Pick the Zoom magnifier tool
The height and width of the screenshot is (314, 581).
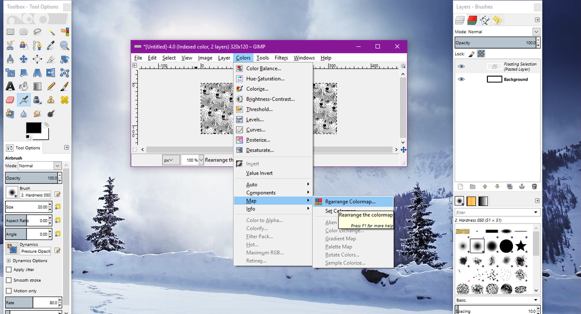pyautogui.click(x=65, y=45)
